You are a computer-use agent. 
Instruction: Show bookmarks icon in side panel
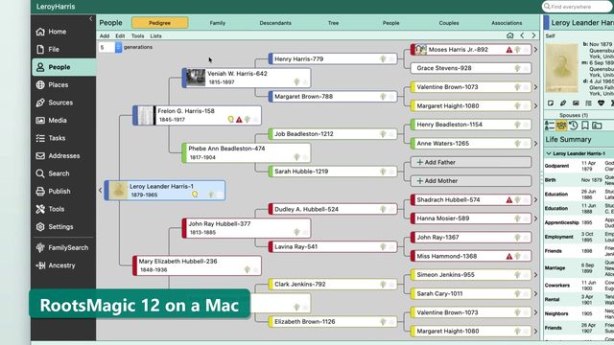585,126
